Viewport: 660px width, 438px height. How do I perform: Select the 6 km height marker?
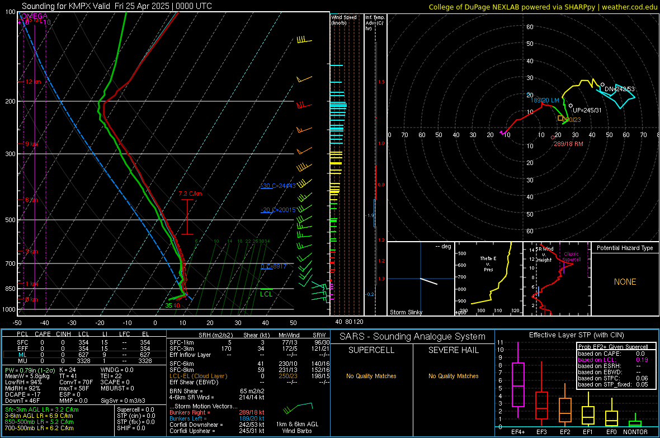click(x=31, y=200)
